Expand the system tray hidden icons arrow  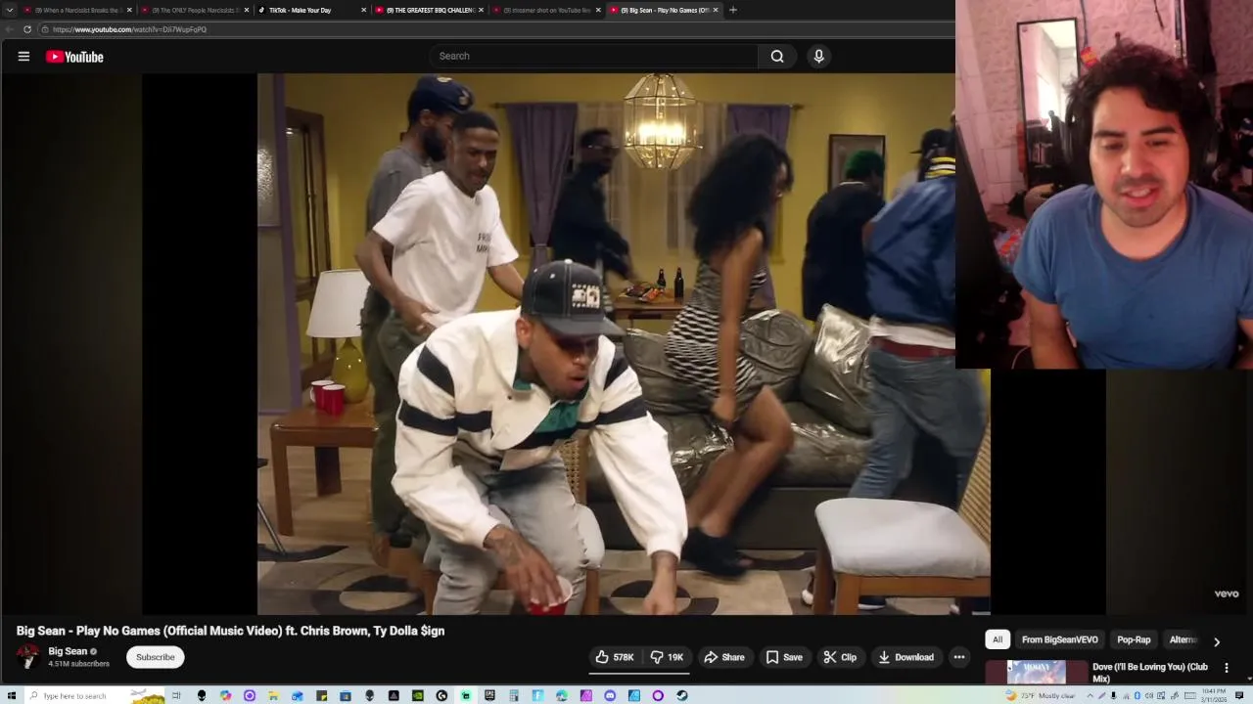point(1090,695)
